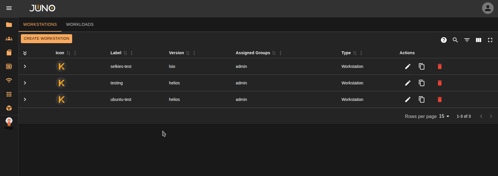Screen dimensions: 498x176
Task: Expand the selkies-test row
Action: (25, 66)
